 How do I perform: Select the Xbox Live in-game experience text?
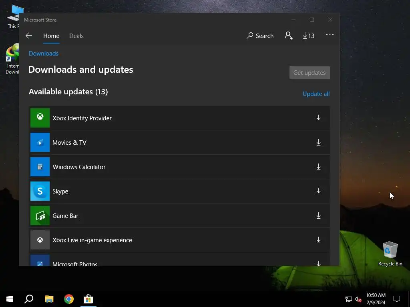[92, 240]
